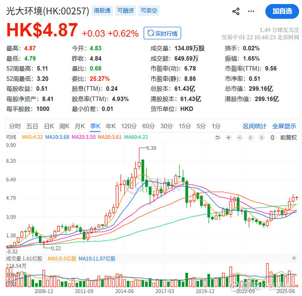
Task: Click the 成交量 1.61亿股 label
Action: [24, 259]
